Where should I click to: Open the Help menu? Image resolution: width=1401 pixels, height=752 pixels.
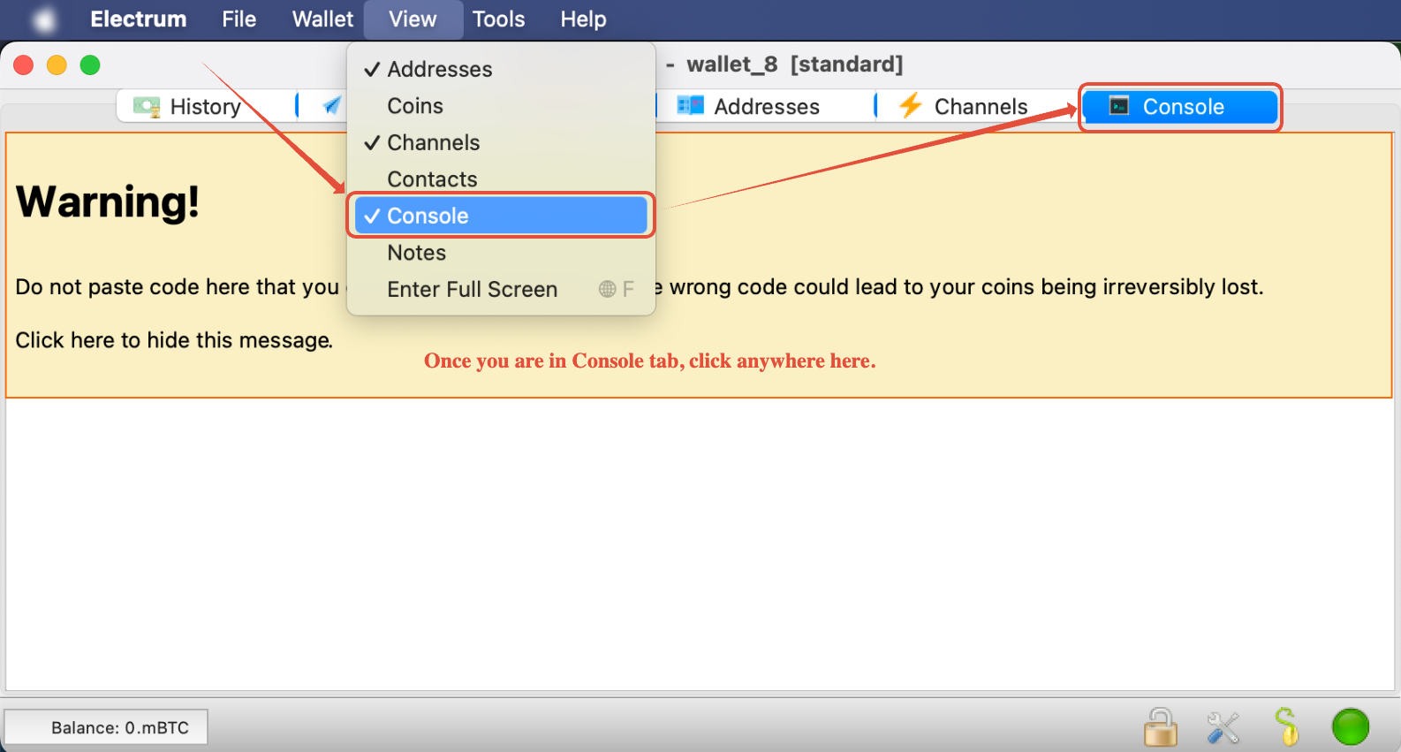pos(583,19)
